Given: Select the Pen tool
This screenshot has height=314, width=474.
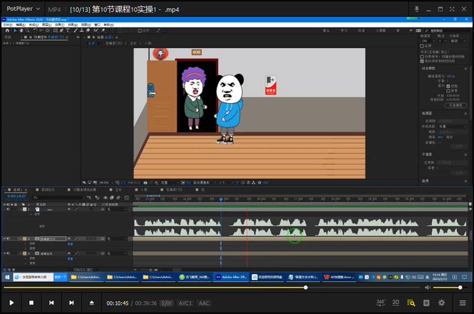Looking at the screenshot, I should (x=62, y=31).
